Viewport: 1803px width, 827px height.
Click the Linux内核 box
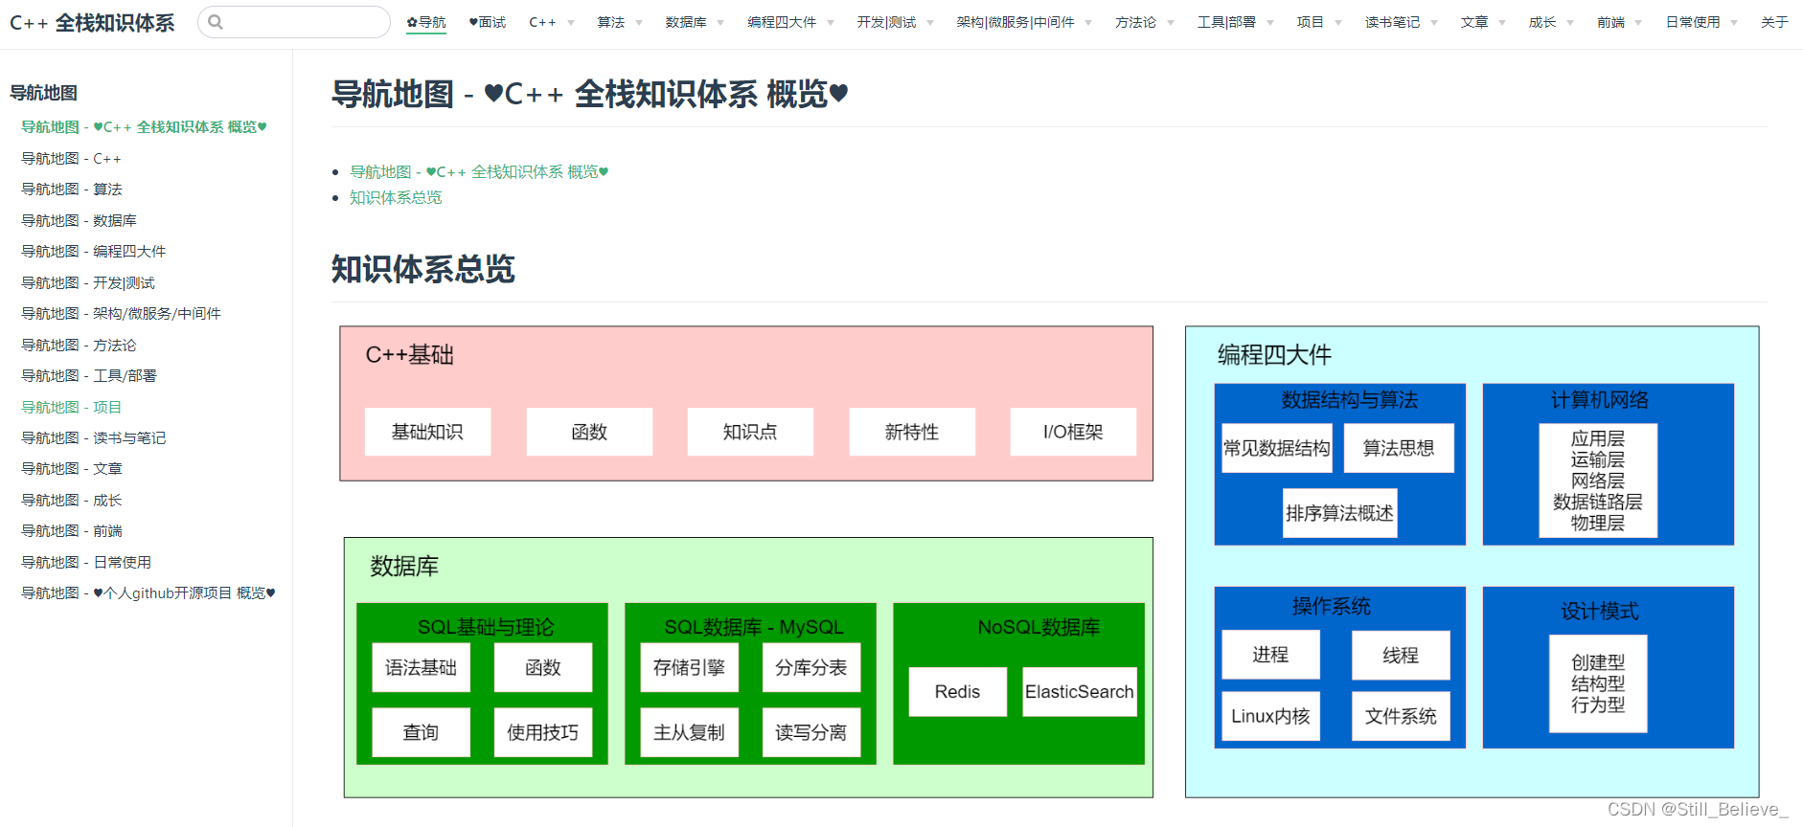tap(1270, 716)
